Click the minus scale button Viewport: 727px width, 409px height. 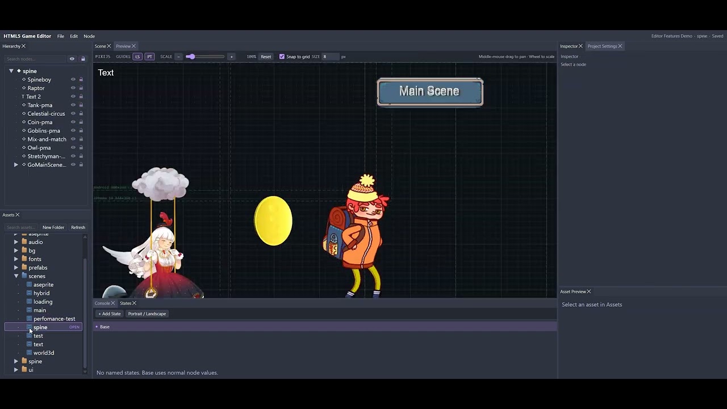click(178, 57)
